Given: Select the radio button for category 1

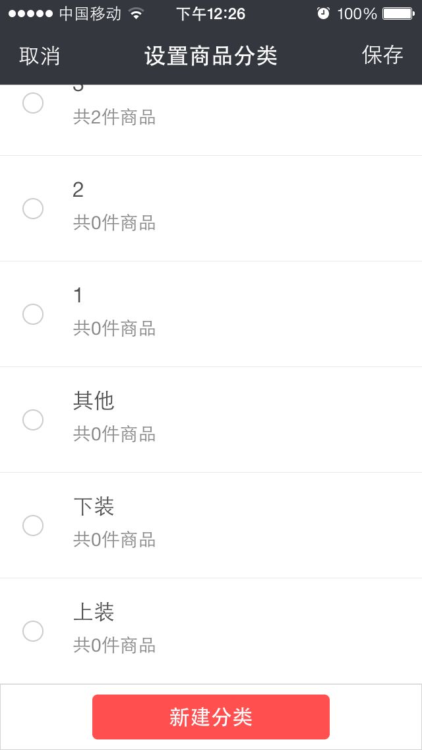Looking at the screenshot, I should point(33,314).
